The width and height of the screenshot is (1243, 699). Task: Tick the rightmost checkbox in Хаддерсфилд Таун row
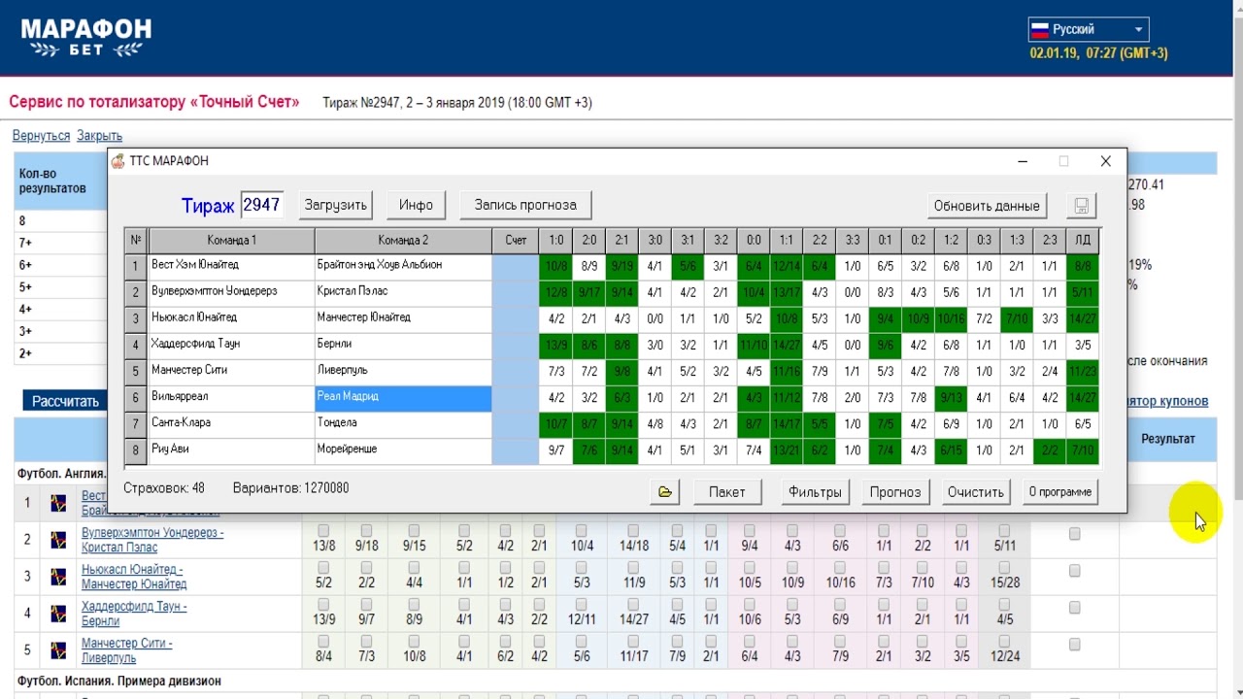coord(1074,608)
